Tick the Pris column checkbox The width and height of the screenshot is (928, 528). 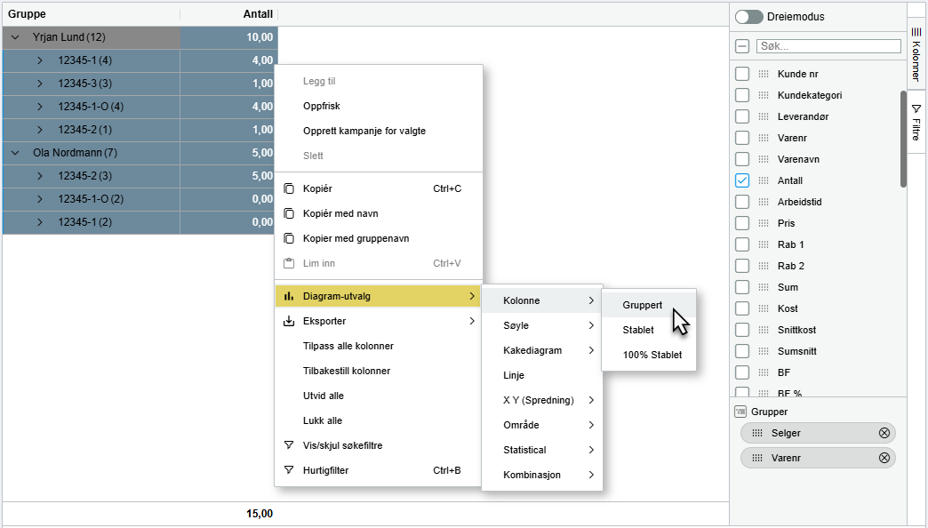[x=742, y=223]
